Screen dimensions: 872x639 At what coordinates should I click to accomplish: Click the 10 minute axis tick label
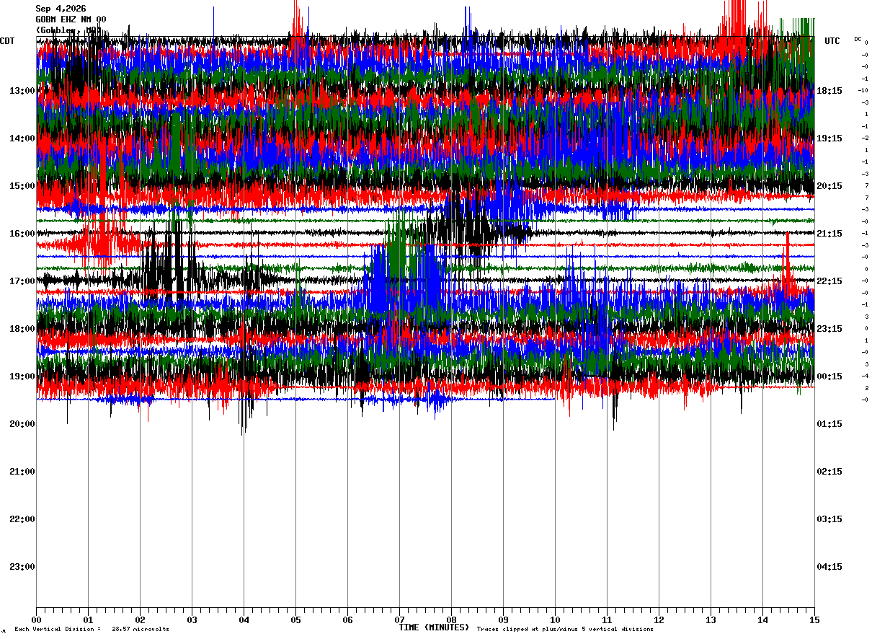555,620
